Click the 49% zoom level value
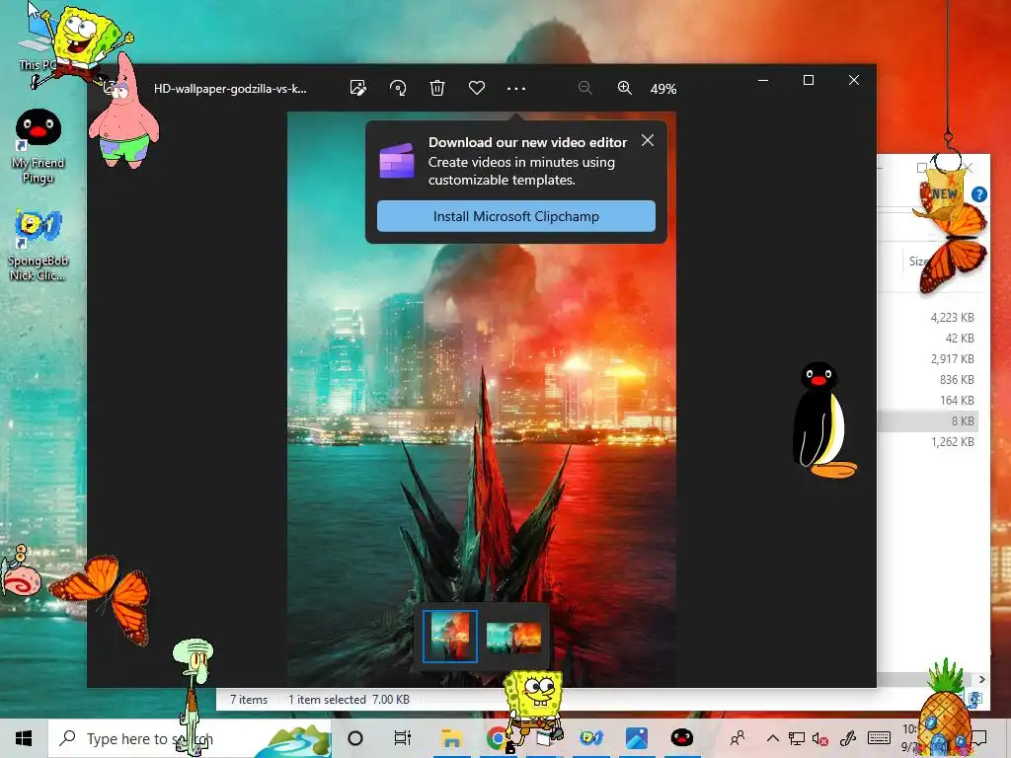The width and height of the screenshot is (1011, 758). [663, 89]
